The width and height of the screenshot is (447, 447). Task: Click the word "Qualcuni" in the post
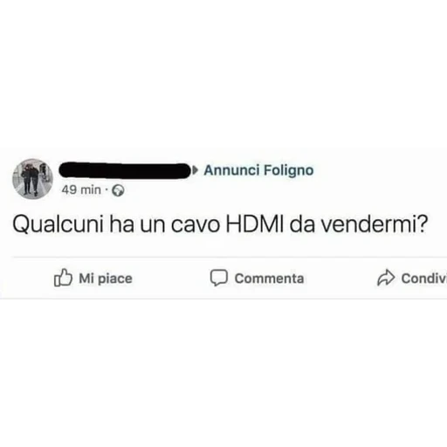pyautogui.click(x=58, y=225)
